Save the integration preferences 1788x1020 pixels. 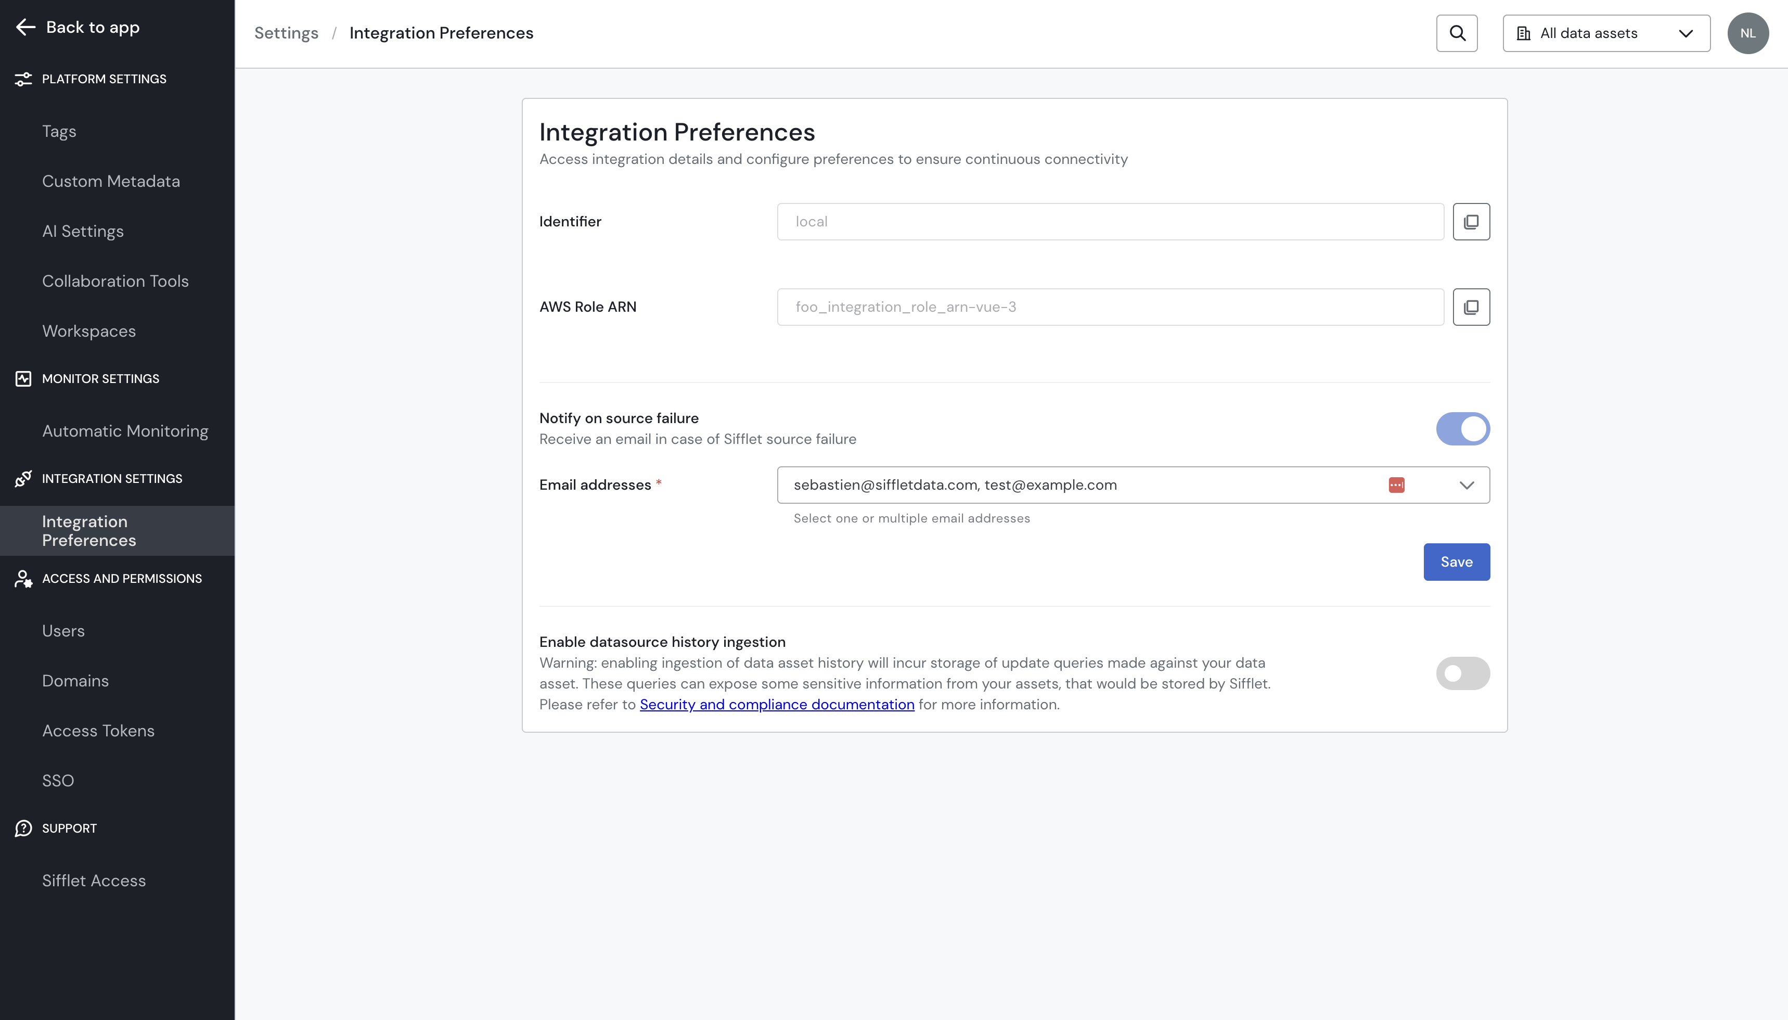(1456, 562)
